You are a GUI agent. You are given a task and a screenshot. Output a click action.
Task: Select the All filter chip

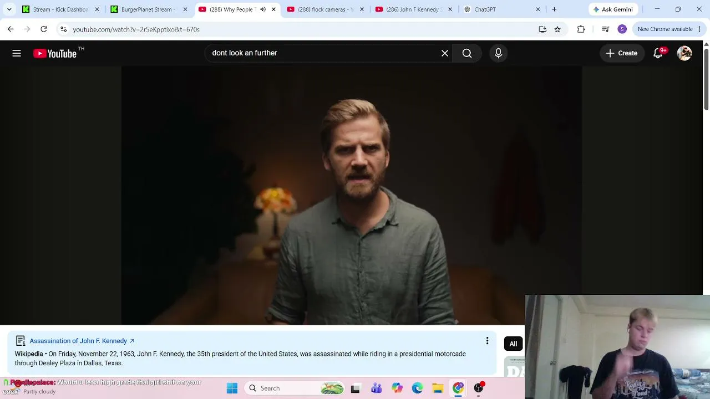point(513,344)
